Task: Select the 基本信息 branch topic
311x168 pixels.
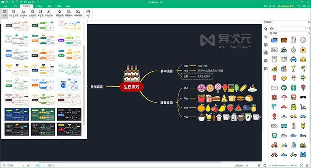Action: tap(166, 71)
